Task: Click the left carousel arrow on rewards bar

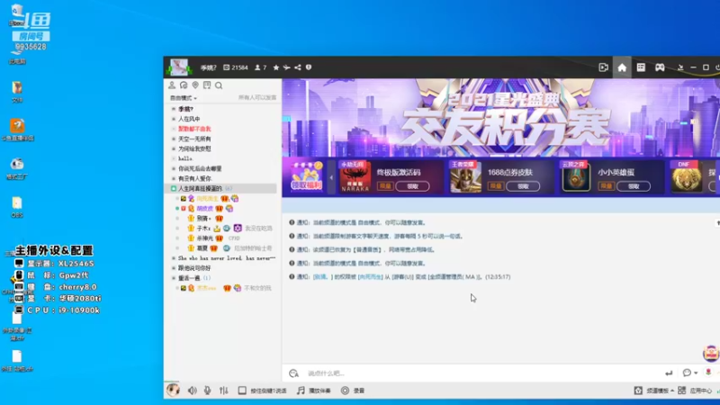Action: [x=331, y=177]
